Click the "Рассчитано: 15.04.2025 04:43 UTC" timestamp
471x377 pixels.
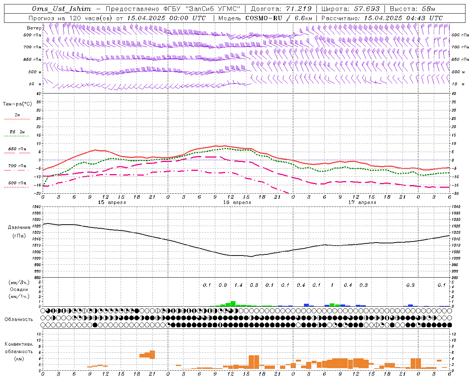[x=382, y=18]
